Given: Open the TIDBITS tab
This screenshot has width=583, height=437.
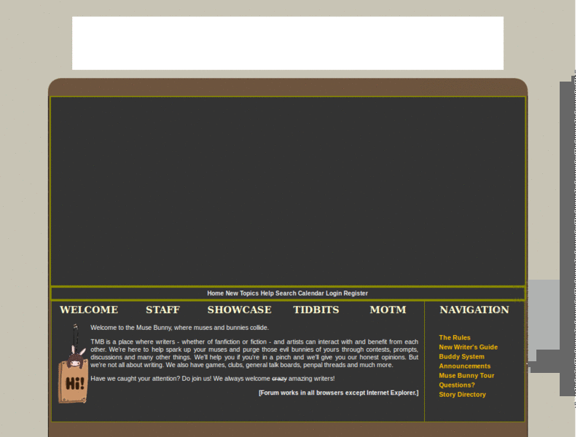Looking at the screenshot, I should tap(316, 310).
